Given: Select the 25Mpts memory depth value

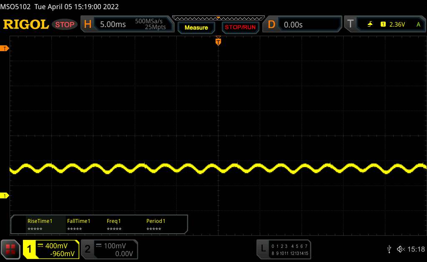Looking at the screenshot, I should 155,27.
